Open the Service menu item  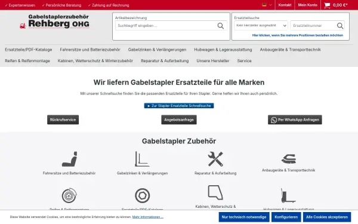(244, 61)
